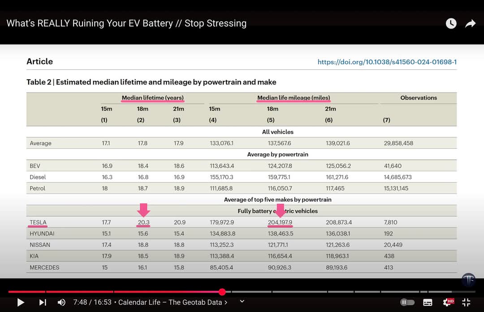Screen dimensions: 484x312
Task: Click the Diesel row label
Action: pos(38,177)
